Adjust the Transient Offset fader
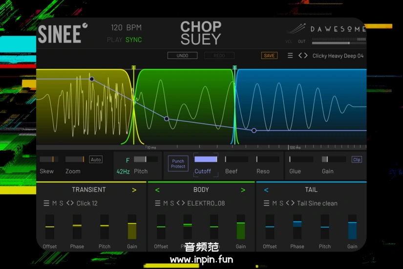This screenshot has width=403, height=269. click(x=50, y=227)
